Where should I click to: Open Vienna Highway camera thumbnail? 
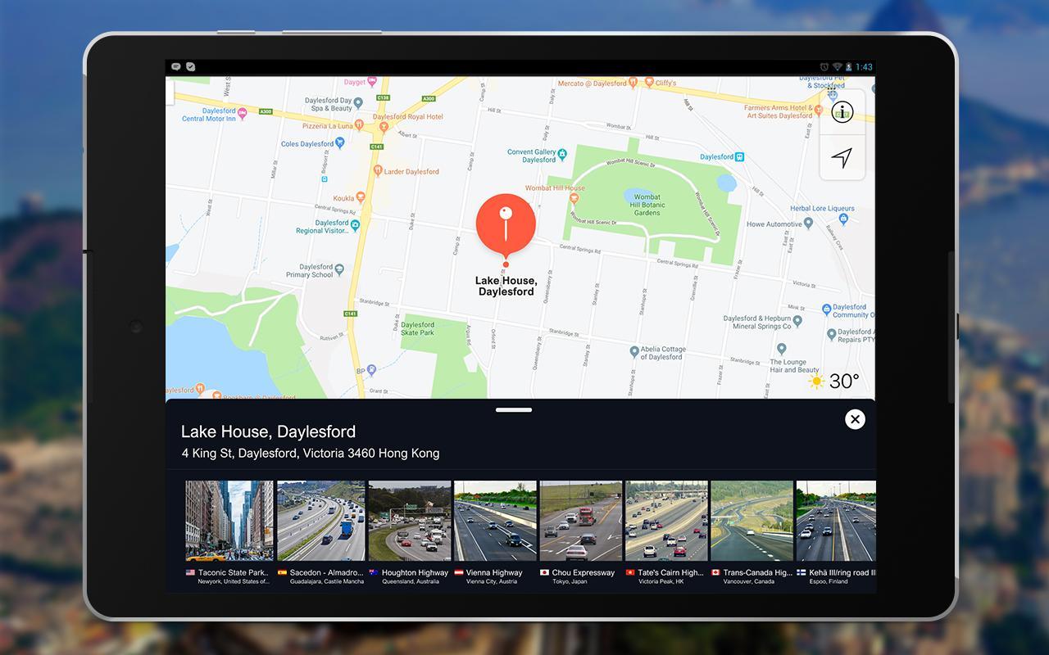coord(495,521)
